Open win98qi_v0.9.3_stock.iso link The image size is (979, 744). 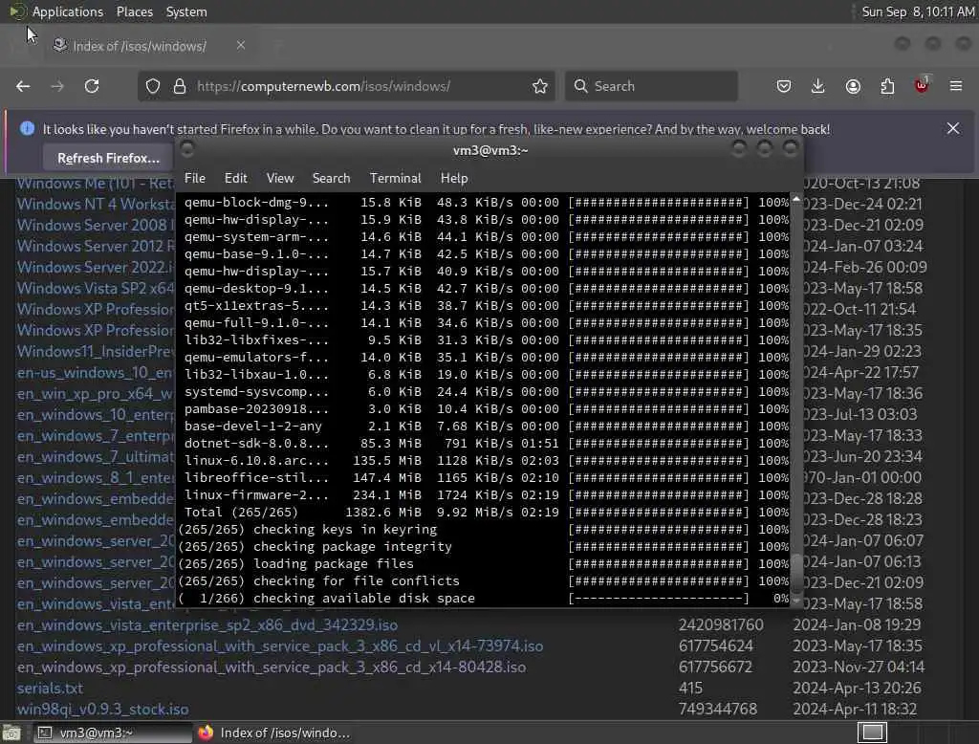102,709
